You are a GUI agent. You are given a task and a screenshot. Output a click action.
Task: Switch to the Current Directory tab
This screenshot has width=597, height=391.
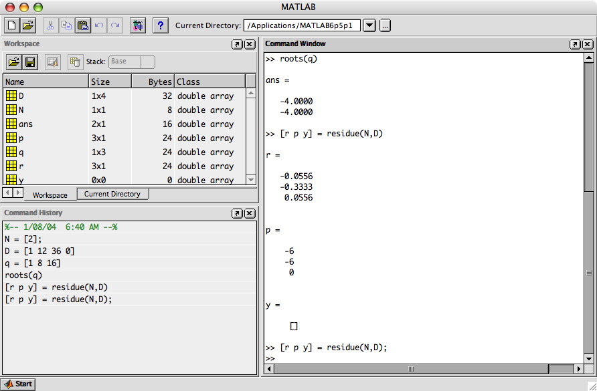[112, 194]
